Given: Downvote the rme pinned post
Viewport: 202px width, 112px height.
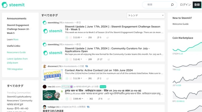Looking at the screenshot, I should point(71,99).
